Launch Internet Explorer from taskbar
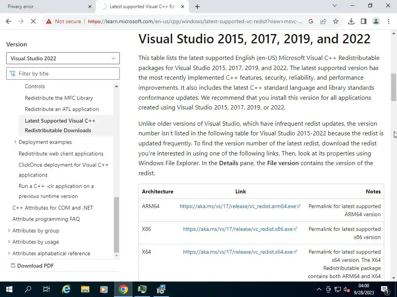397x297 pixels. [x=66, y=289]
